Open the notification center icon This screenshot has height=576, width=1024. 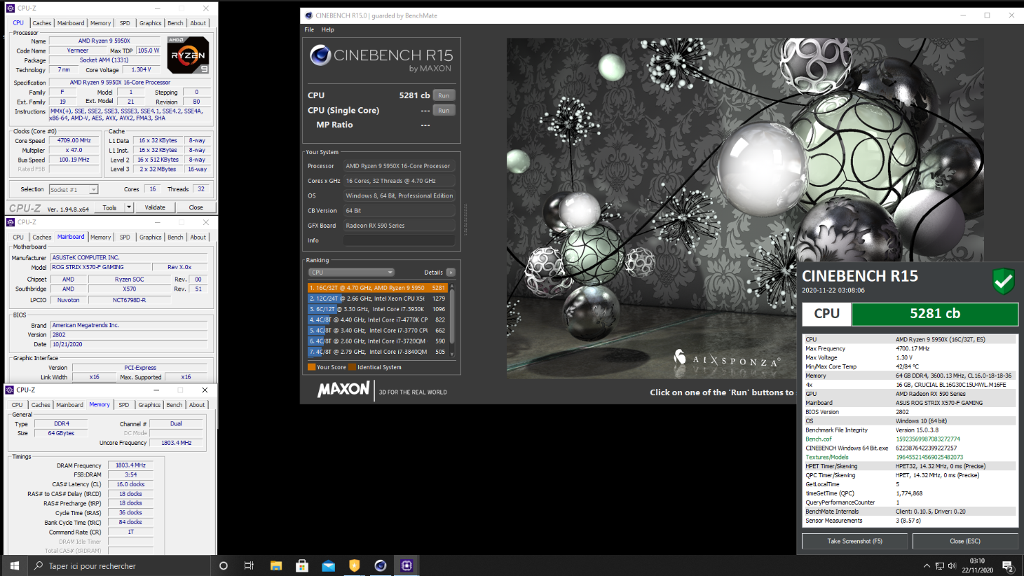click(x=1008, y=566)
